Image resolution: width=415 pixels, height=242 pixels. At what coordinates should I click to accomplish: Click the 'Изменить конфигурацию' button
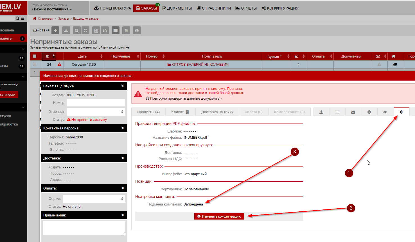[x=219, y=216]
